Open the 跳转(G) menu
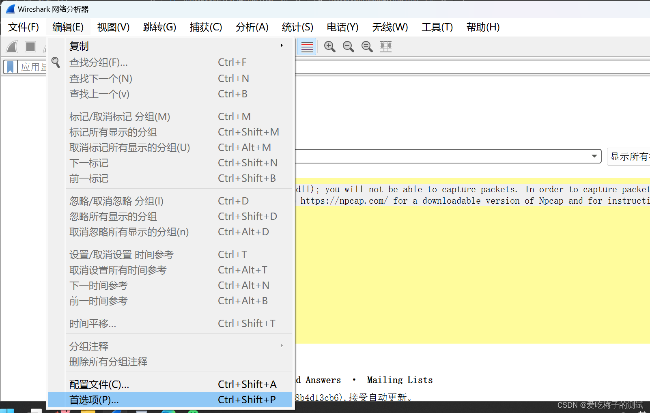 click(x=159, y=27)
